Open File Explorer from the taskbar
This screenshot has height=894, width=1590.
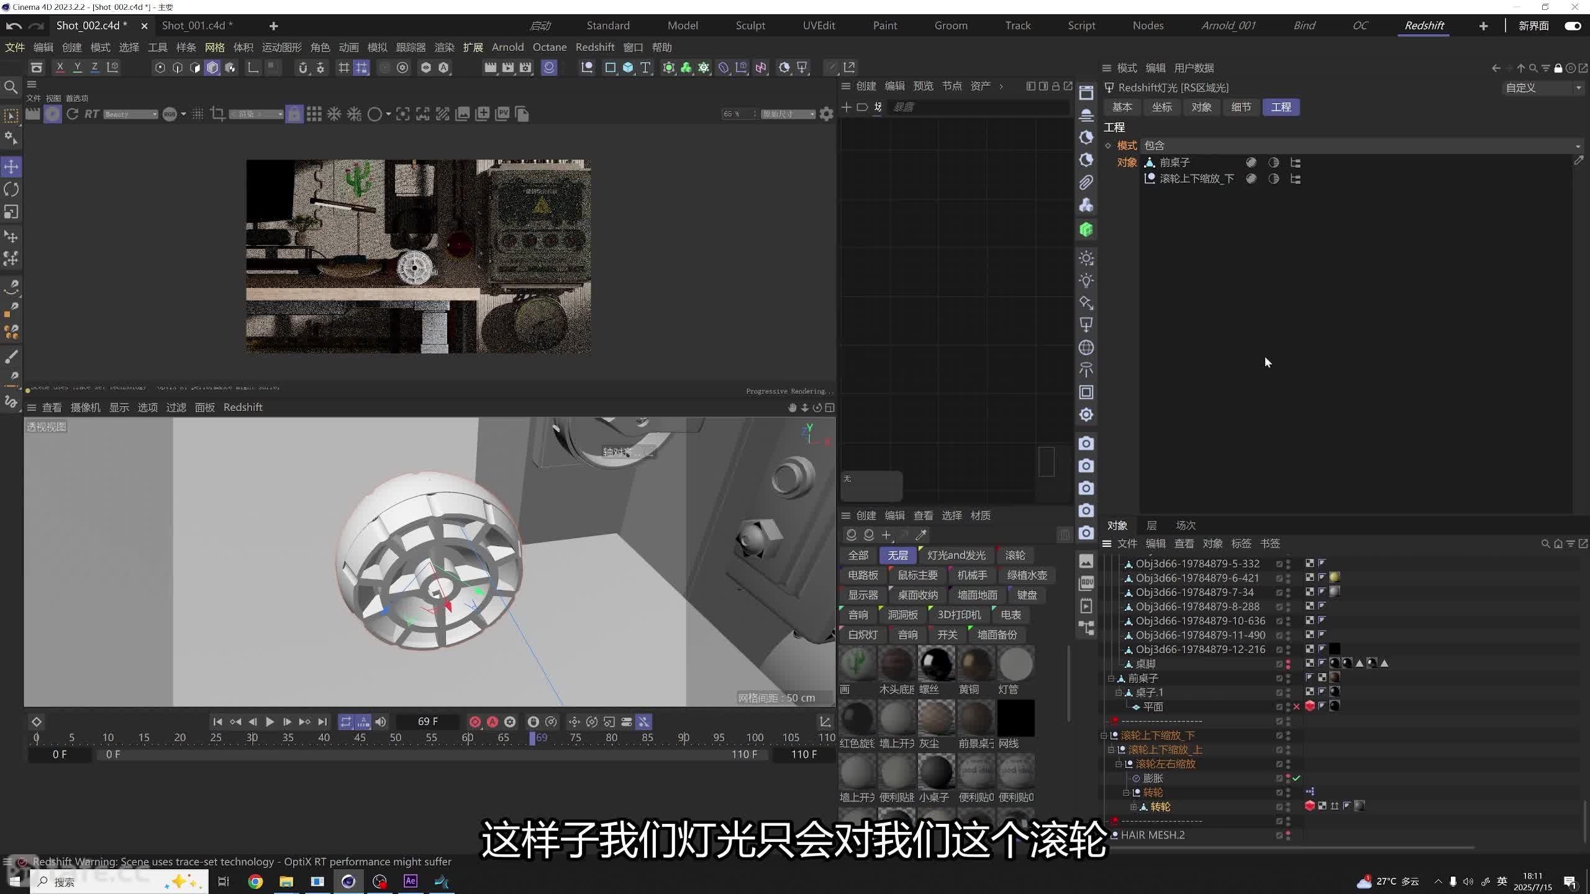pyautogui.click(x=286, y=882)
